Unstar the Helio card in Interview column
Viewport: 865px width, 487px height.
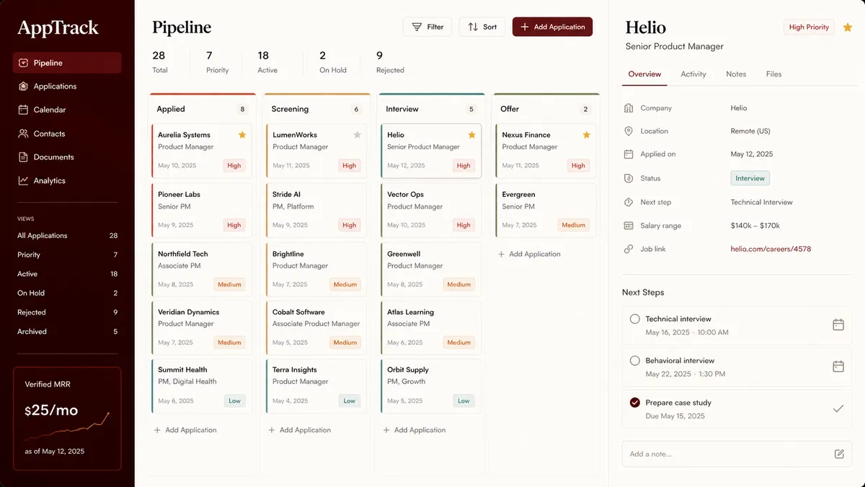(471, 135)
